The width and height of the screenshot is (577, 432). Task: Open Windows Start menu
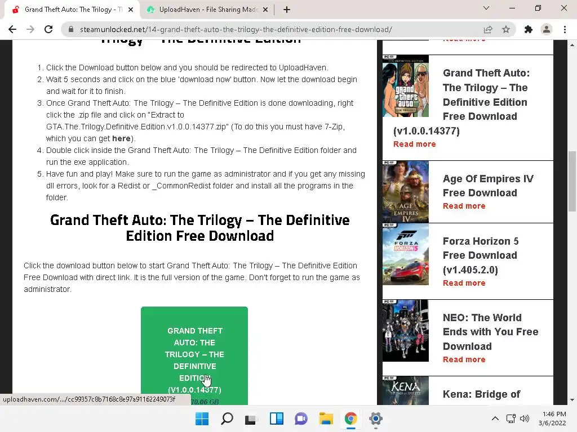[202, 418]
